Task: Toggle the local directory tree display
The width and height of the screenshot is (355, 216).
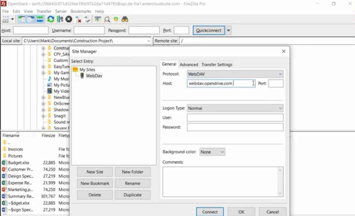Action: (x=22, y=19)
